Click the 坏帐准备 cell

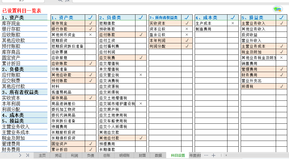pos(68,69)
